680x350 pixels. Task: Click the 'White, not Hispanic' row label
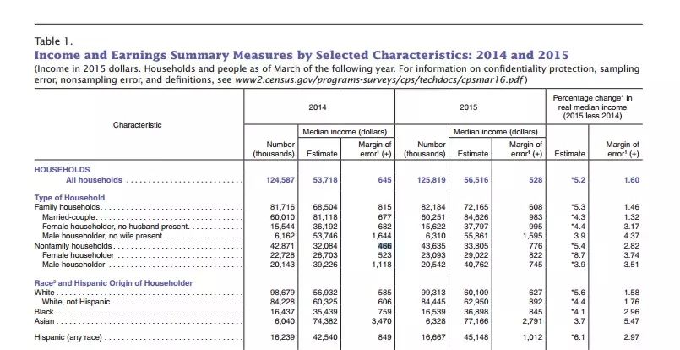tap(76, 302)
